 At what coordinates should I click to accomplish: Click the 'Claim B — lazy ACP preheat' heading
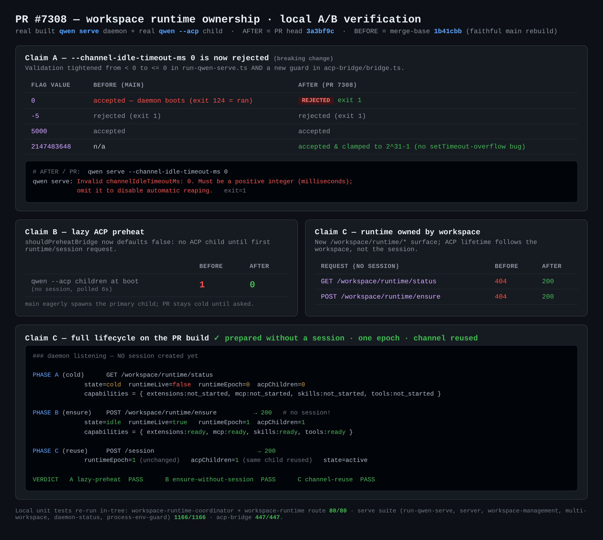[x=84, y=232]
